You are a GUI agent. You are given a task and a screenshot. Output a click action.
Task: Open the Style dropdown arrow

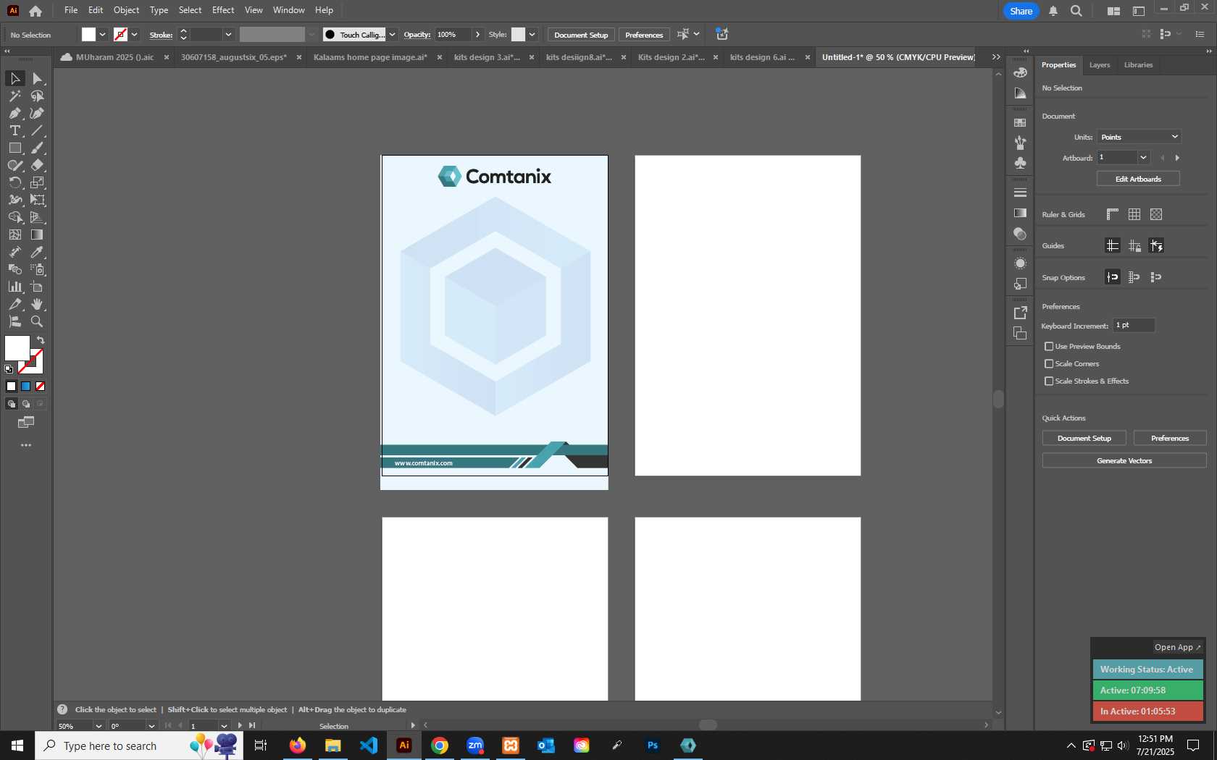pos(532,35)
